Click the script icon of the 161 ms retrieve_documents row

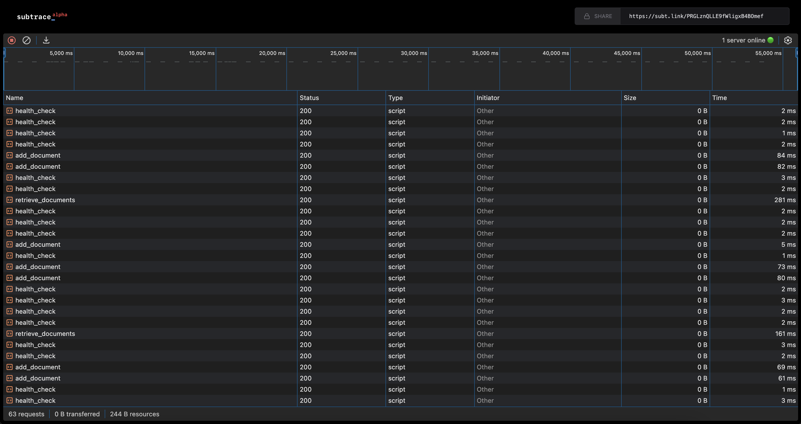click(x=10, y=334)
